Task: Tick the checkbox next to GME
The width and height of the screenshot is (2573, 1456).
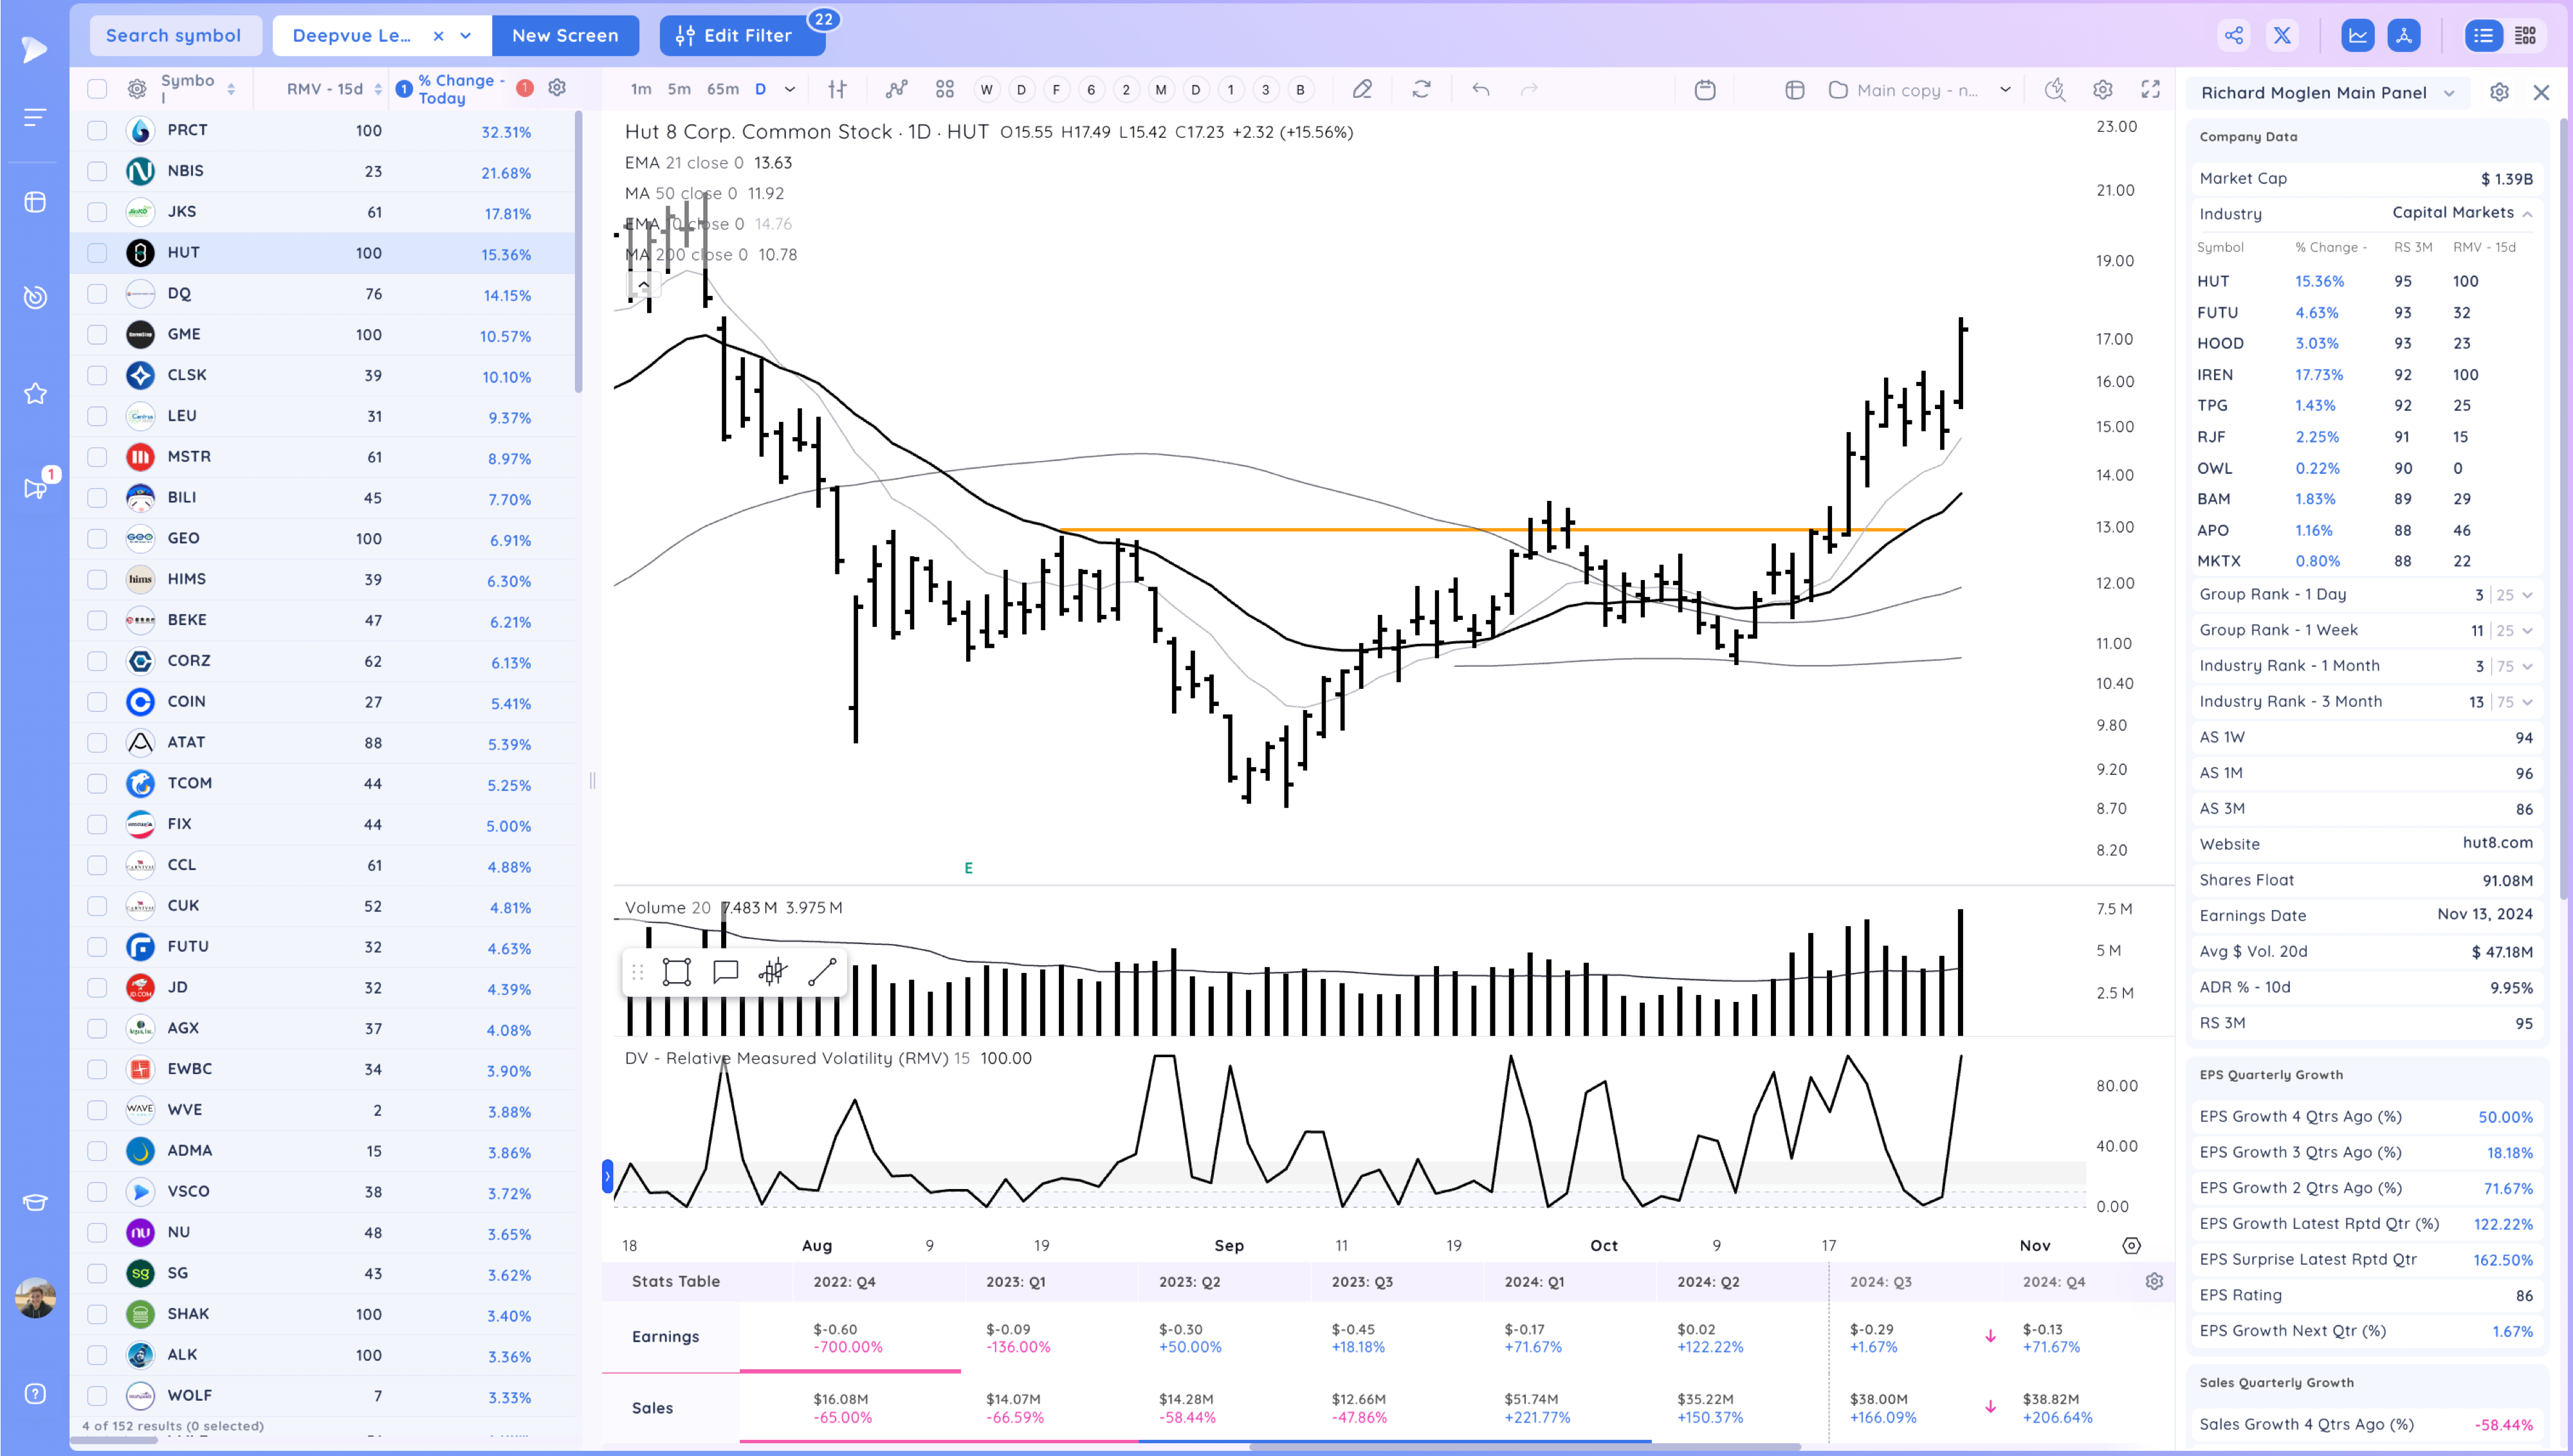Action: pos(97,334)
